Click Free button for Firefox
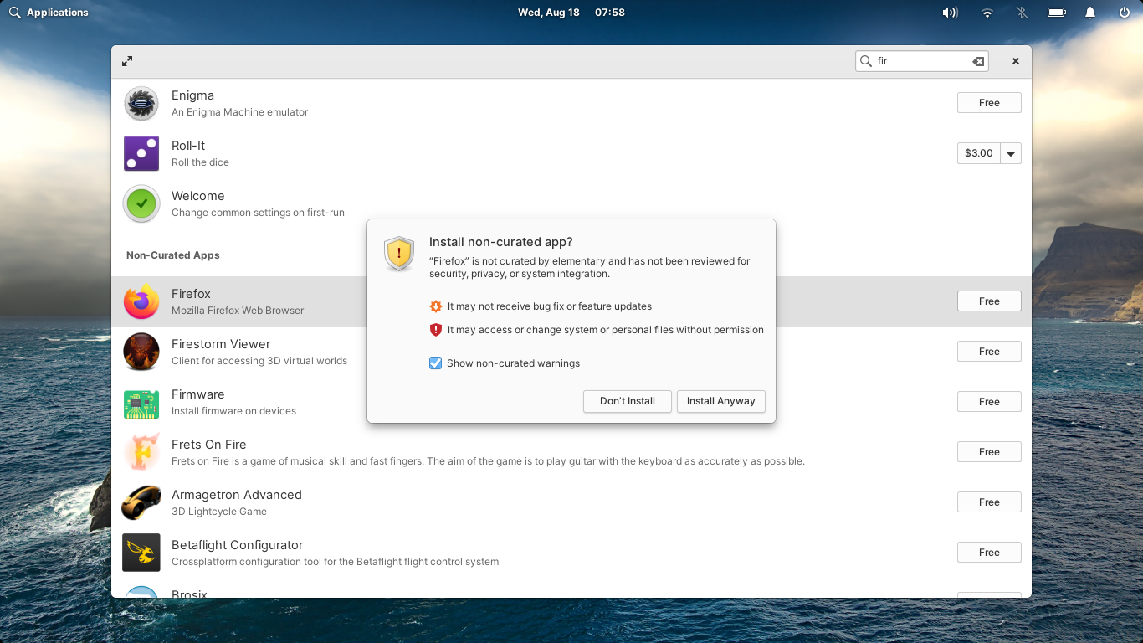The image size is (1143, 643). coord(989,301)
